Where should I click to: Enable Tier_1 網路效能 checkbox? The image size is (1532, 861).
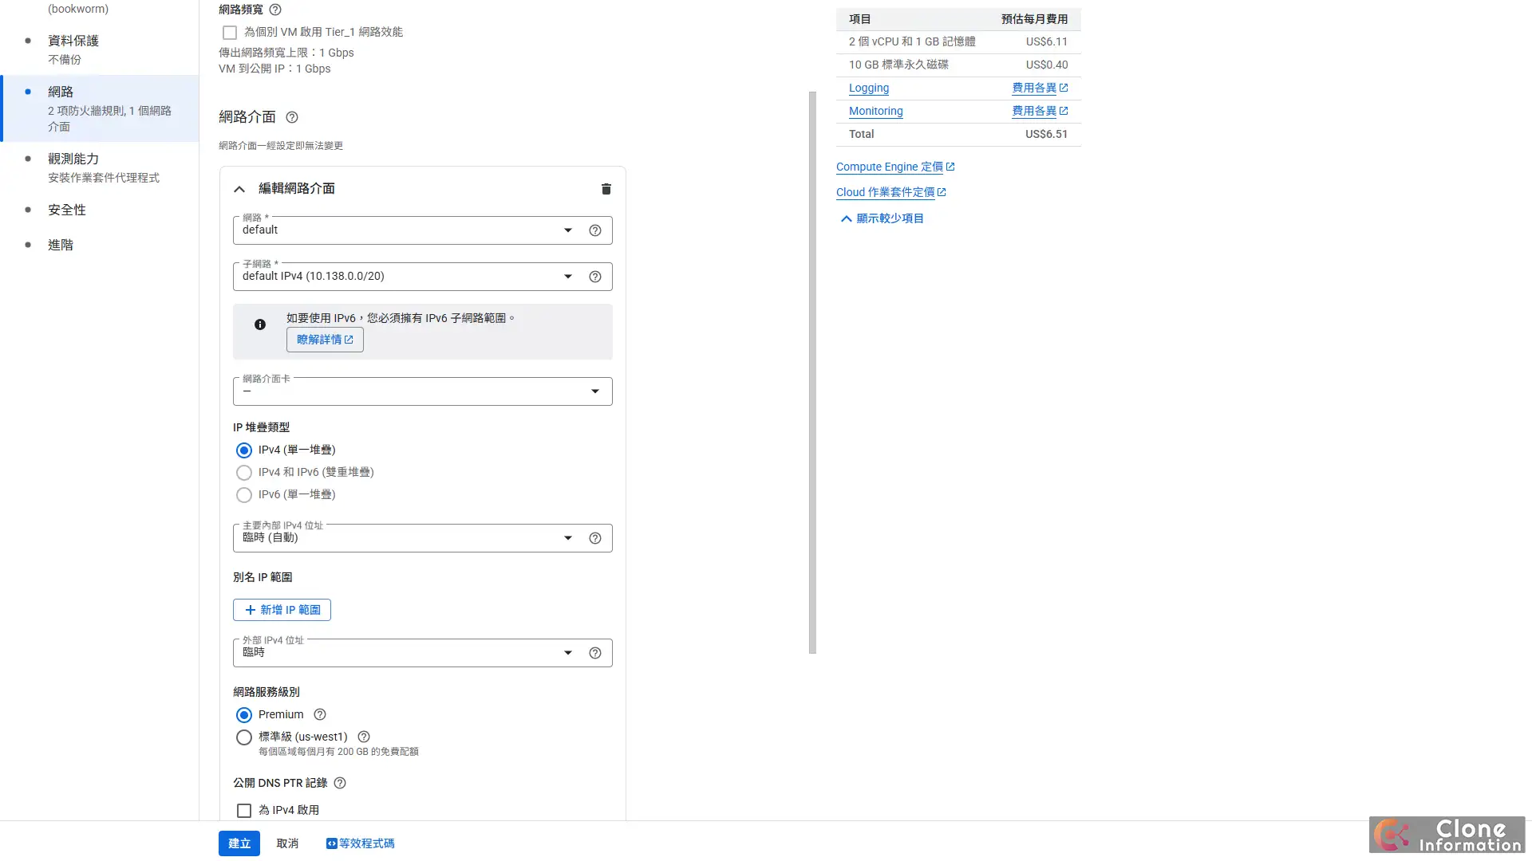tap(230, 32)
